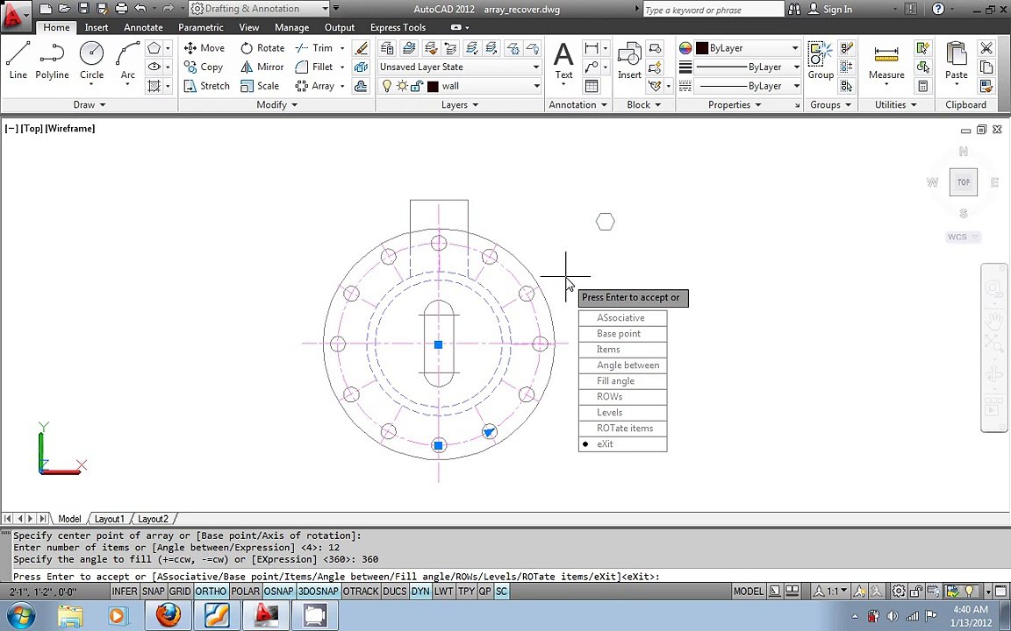Open the WCS coordinate system dropdown
The image size is (1011, 631).
point(964,237)
